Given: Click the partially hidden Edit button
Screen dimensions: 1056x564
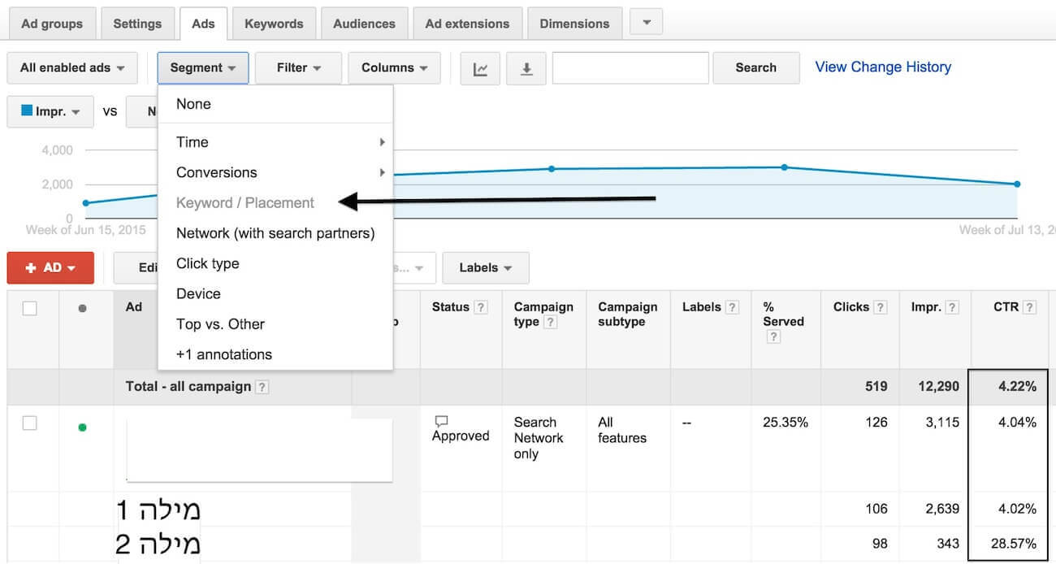Looking at the screenshot, I should [x=136, y=268].
